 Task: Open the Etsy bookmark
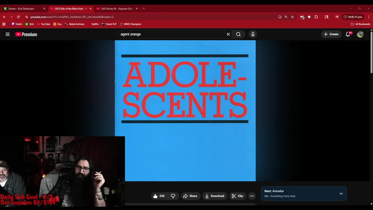coord(57,24)
